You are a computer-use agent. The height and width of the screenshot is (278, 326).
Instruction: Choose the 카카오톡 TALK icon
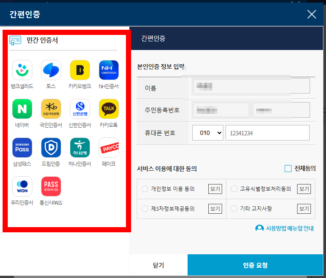109,109
